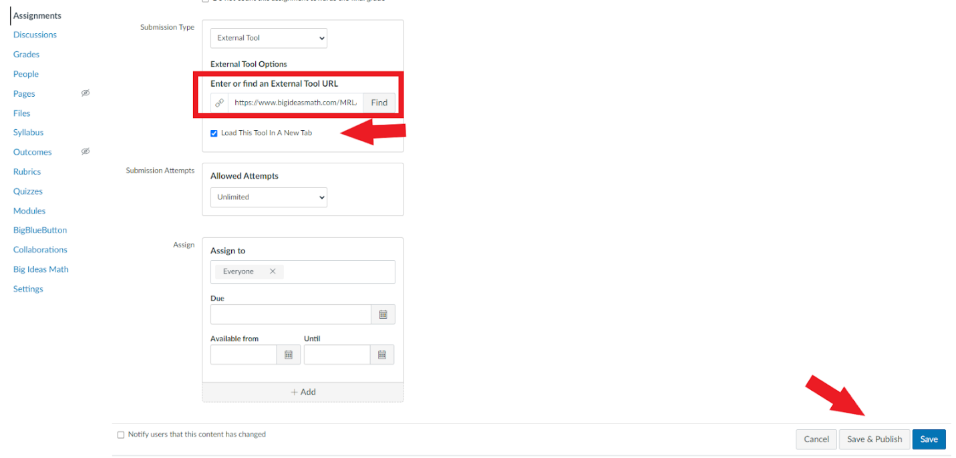
Task: Click into the External Tool URL field
Action: (x=295, y=103)
